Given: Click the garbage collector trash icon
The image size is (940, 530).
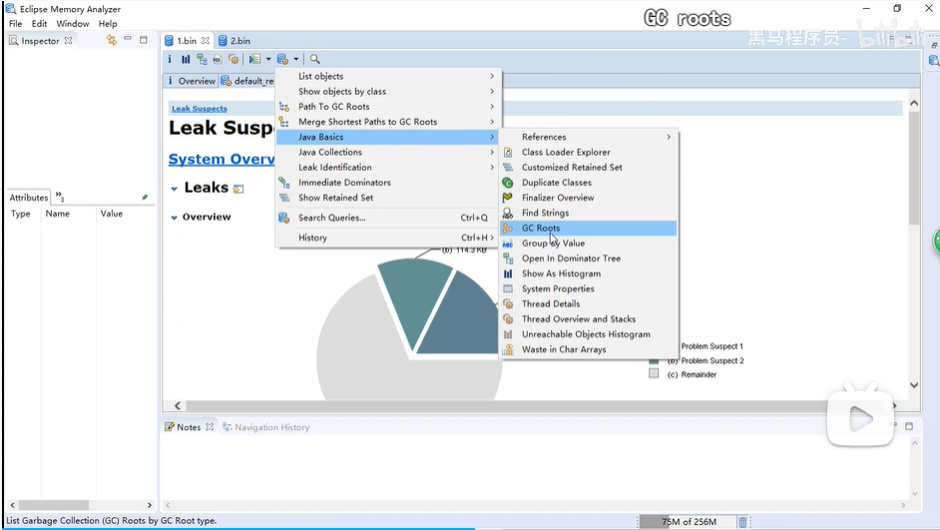Looking at the screenshot, I should (742, 522).
